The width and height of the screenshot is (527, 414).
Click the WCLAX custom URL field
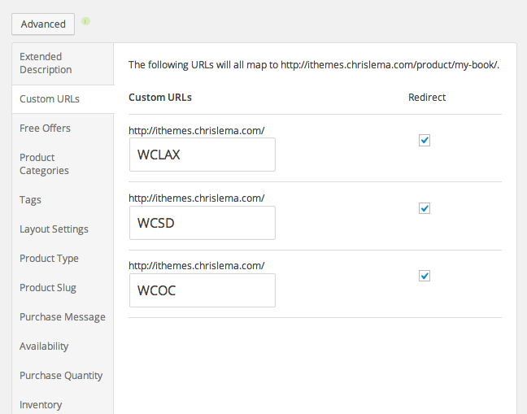pos(202,155)
